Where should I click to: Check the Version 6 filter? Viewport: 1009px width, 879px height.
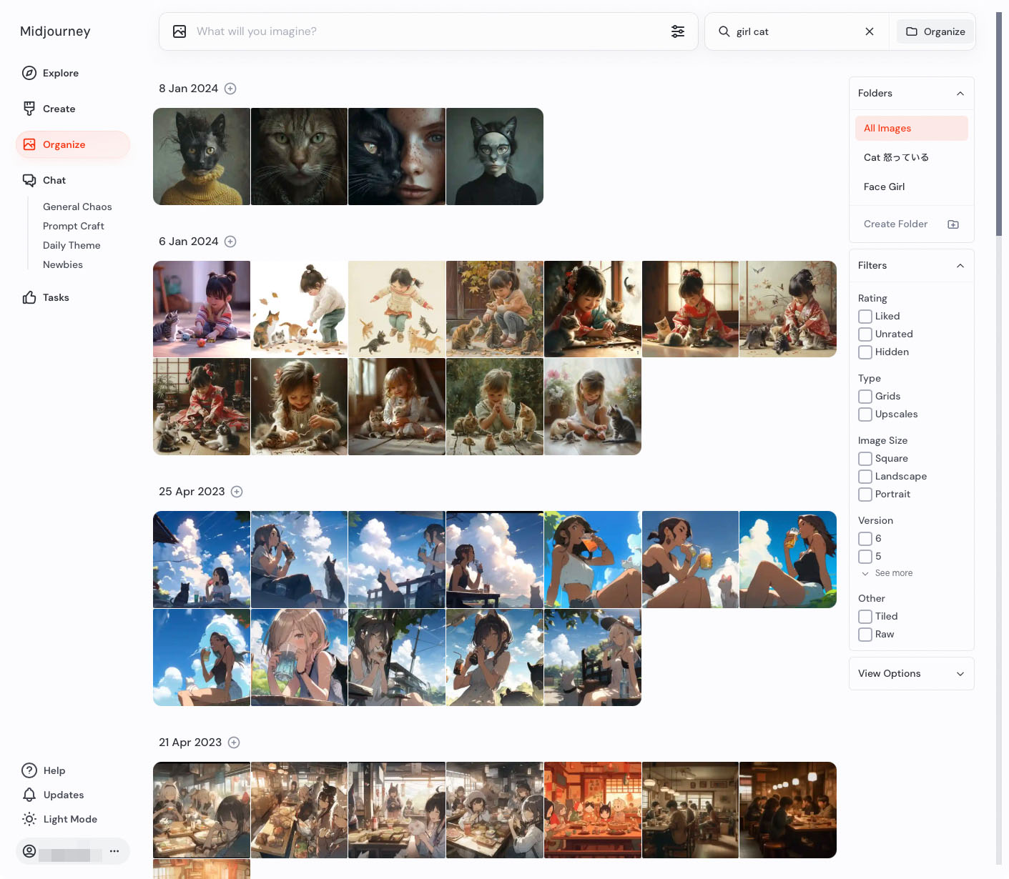tap(865, 539)
